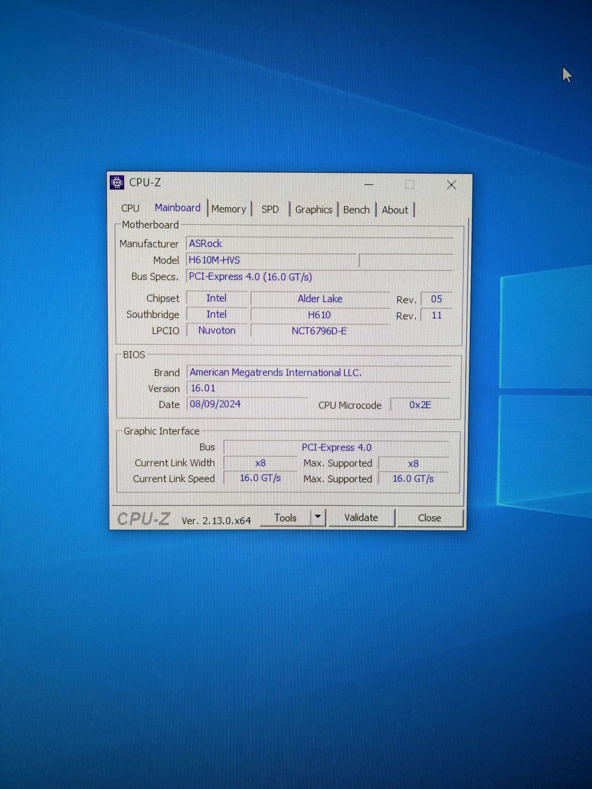Image resolution: width=592 pixels, height=789 pixels.
Task: Click chipset revision value 05
Action: point(436,299)
